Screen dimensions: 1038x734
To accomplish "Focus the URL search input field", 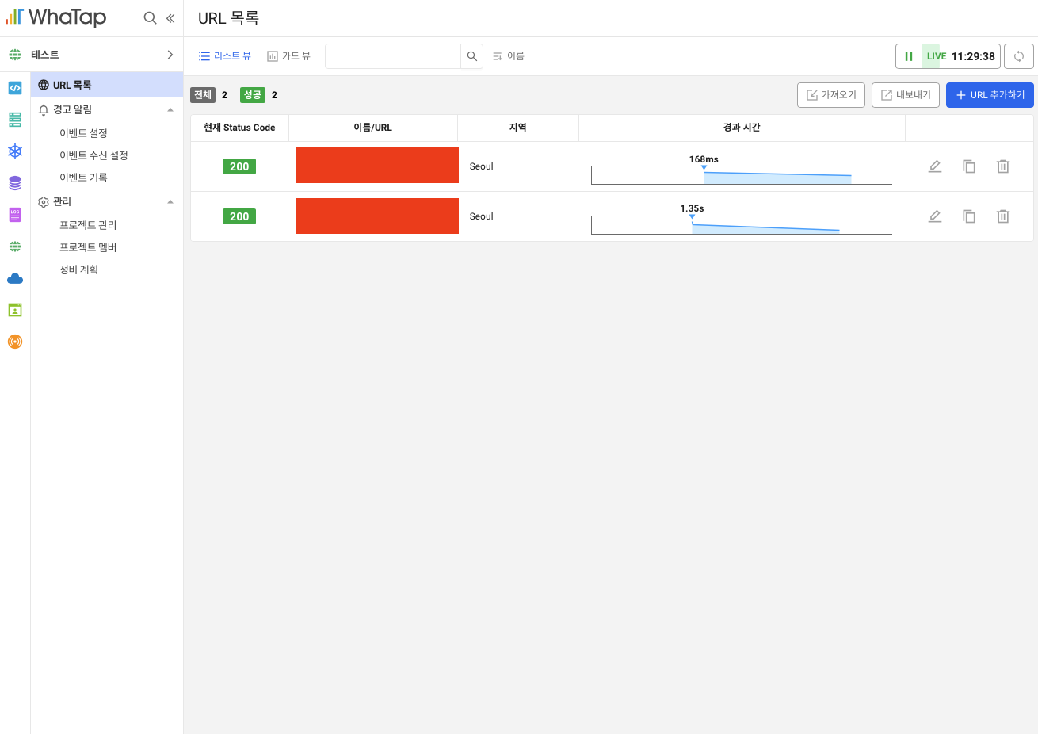I will click(x=393, y=56).
